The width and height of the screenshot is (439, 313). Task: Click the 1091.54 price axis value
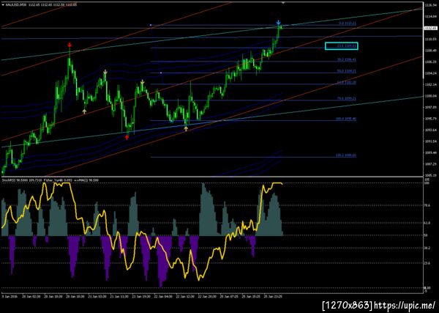(x=429, y=141)
